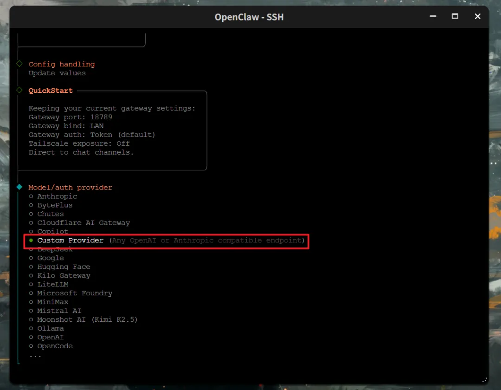The width and height of the screenshot is (501, 390).
Task: Click the QuickStart section heading
Action: coord(51,91)
